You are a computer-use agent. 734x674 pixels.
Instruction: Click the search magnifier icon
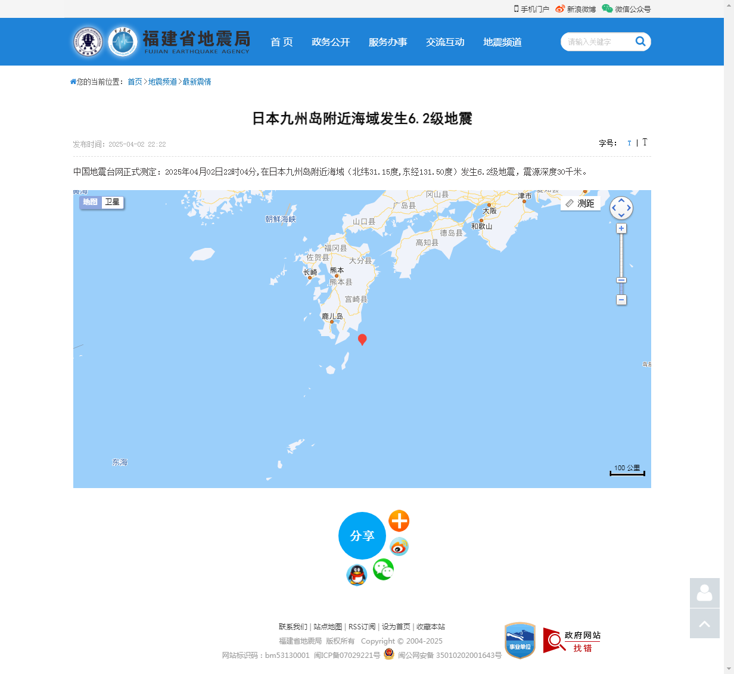640,42
